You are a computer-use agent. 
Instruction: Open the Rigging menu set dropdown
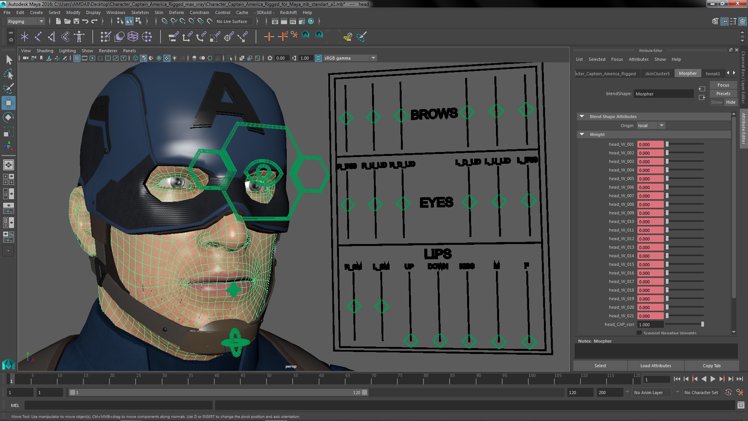[26, 21]
